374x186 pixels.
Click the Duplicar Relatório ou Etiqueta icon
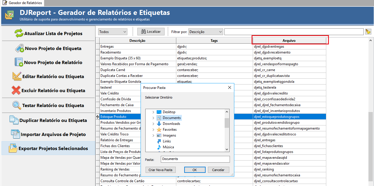pos(14,120)
